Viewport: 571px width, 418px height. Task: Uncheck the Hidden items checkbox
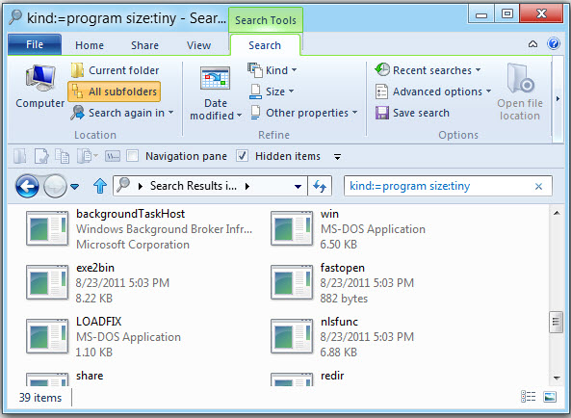[242, 156]
